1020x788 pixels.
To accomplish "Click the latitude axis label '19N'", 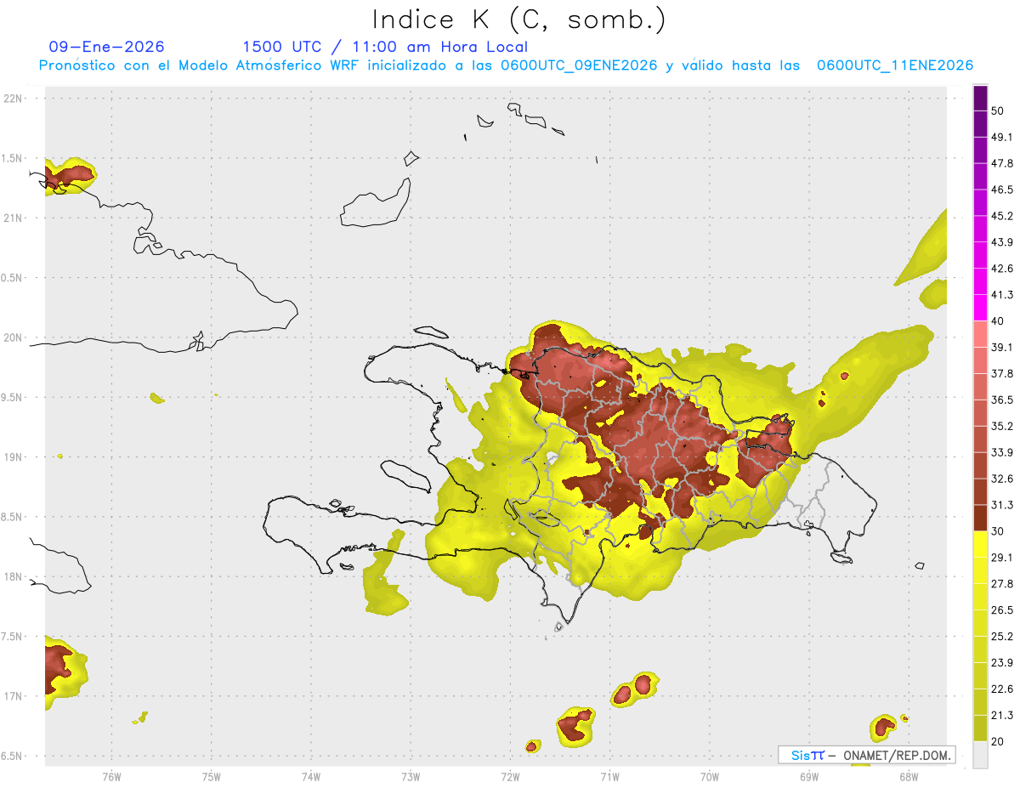I will 13,456.
